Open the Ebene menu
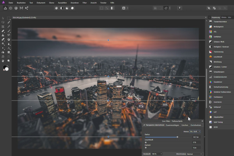The image size is (234, 156). [x=51, y=3]
